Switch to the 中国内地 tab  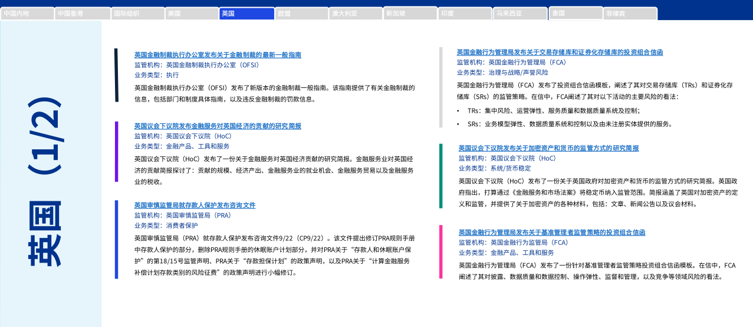[27, 13]
